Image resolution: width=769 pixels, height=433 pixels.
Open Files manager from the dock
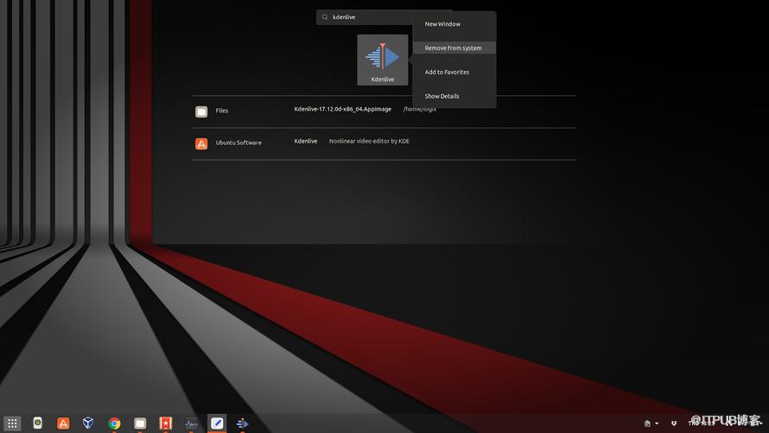(x=140, y=423)
